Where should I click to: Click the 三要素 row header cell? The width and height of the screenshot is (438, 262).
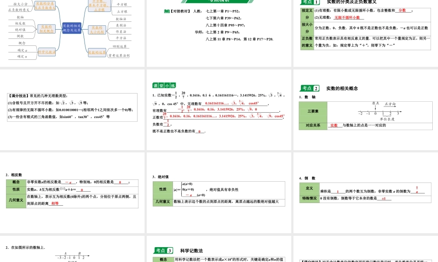[x=314, y=111]
